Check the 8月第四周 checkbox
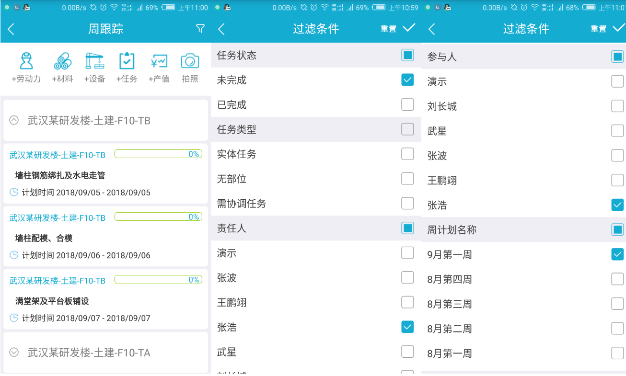 [617, 279]
